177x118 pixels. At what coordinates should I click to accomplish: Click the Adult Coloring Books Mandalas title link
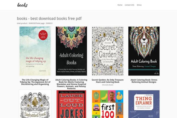pyautogui.click(x=71, y=84)
